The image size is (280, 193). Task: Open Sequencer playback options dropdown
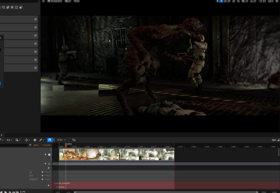[x=18, y=140]
